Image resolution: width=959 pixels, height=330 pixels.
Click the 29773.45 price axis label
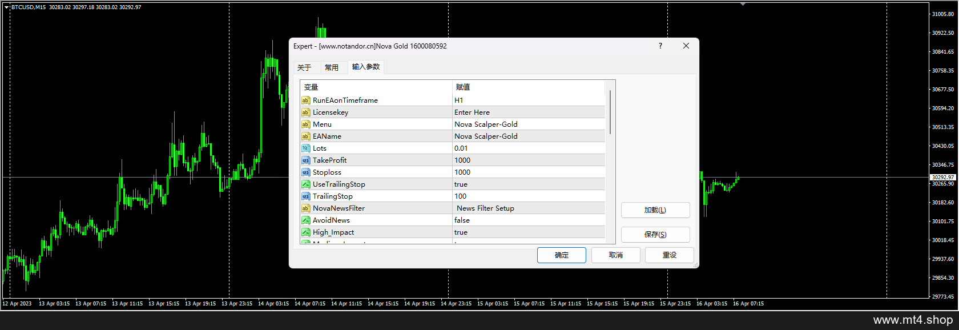943,297
